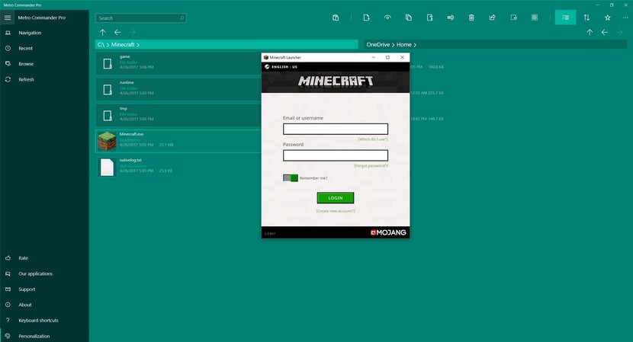
Task: Click Refresh in the sidebar
Action: (x=44, y=79)
